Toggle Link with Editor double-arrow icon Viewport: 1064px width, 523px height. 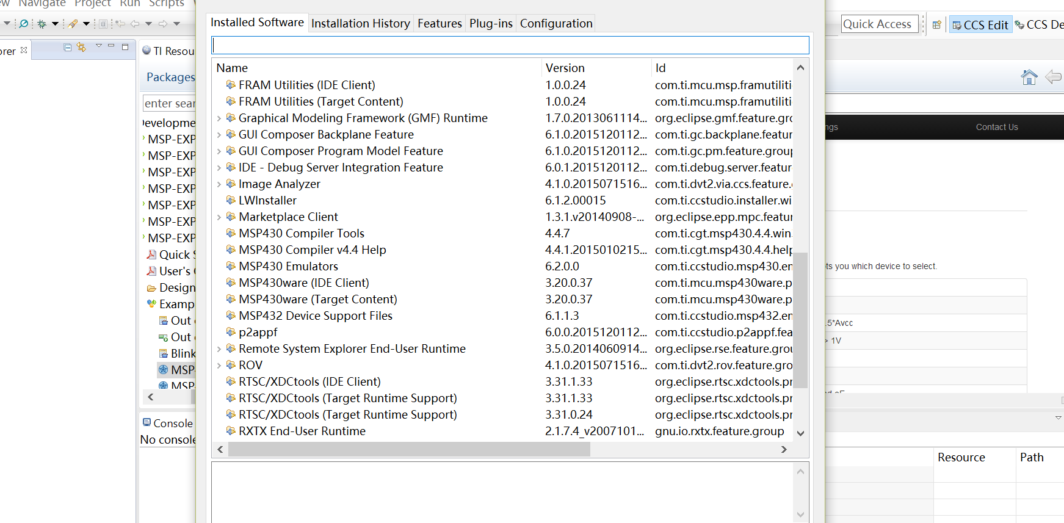(81, 47)
